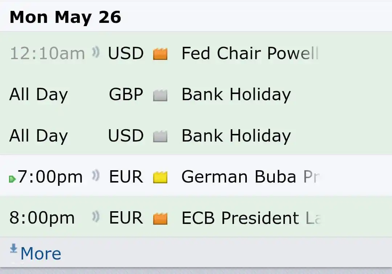The height and width of the screenshot is (274, 392).
Task: Click the yellow impact icon for German Buba
Action: (x=160, y=177)
